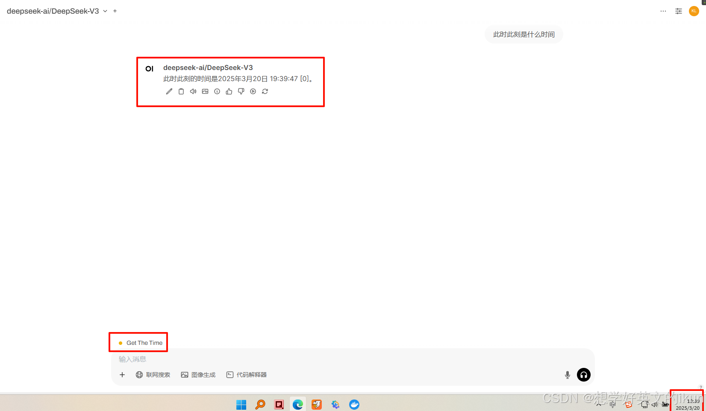Select the Get The Time tool chip
The width and height of the screenshot is (706, 411).
tap(141, 343)
